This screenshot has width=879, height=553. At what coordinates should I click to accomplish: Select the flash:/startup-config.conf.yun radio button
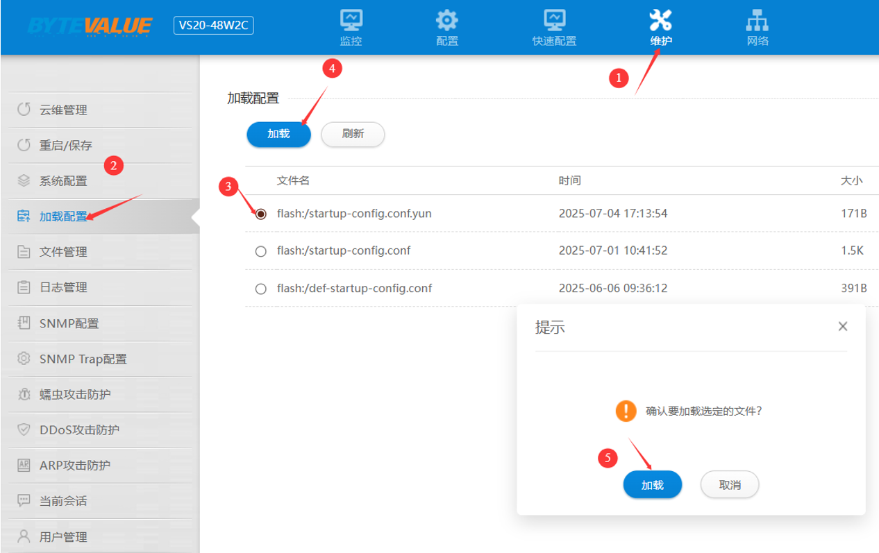[x=261, y=214]
